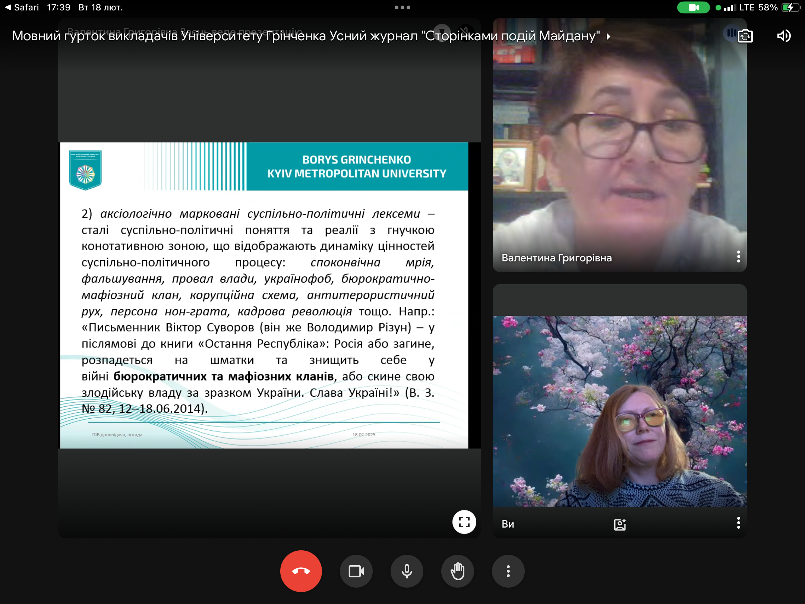Tap the shared presentation slide
Image resolution: width=805 pixels, height=604 pixels.
(264, 295)
